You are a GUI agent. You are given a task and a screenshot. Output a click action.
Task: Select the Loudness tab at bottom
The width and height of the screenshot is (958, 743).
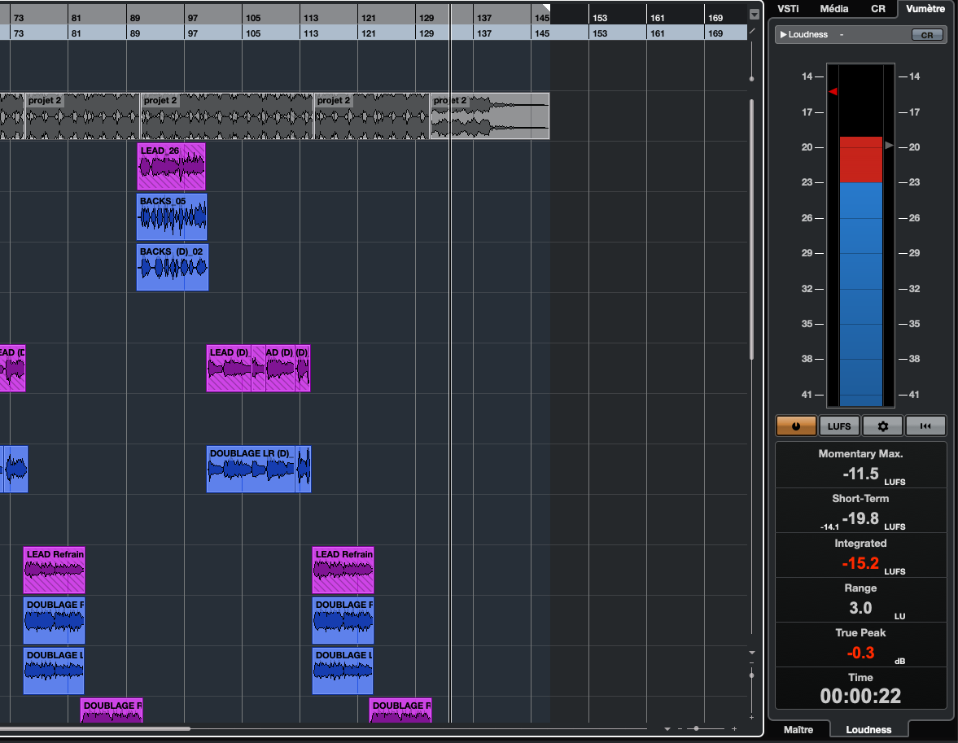pyautogui.click(x=868, y=729)
